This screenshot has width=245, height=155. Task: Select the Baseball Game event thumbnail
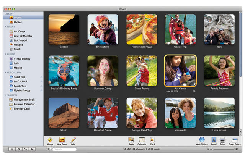pyautogui.click(x=103, y=113)
